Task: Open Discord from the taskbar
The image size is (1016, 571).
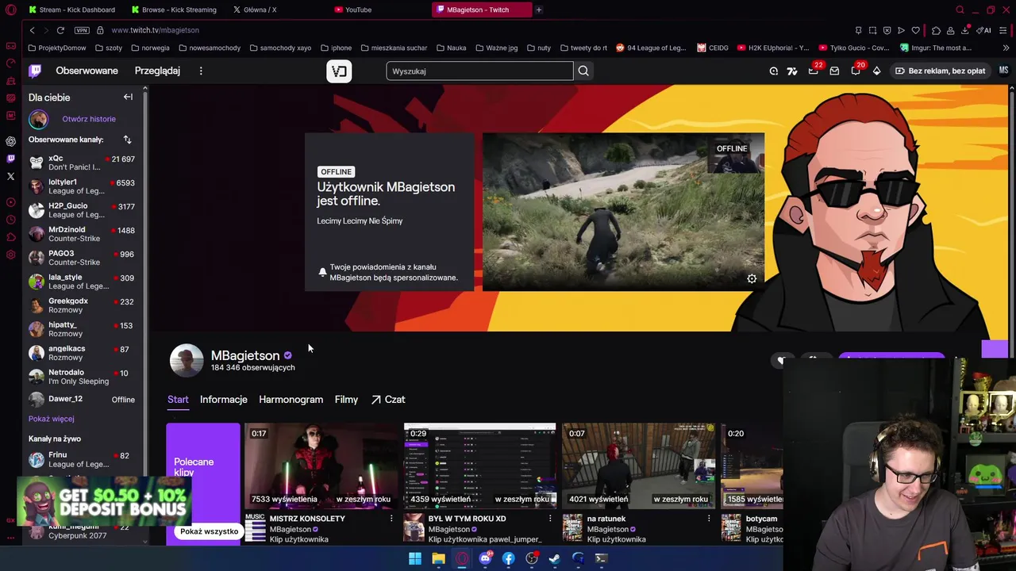Action: tap(485, 558)
